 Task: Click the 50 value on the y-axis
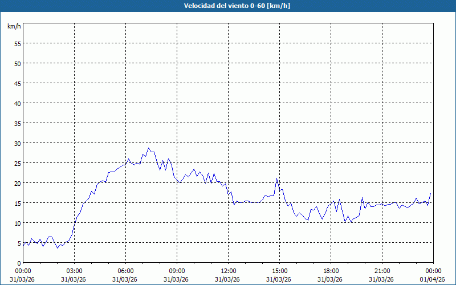tap(17, 63)
